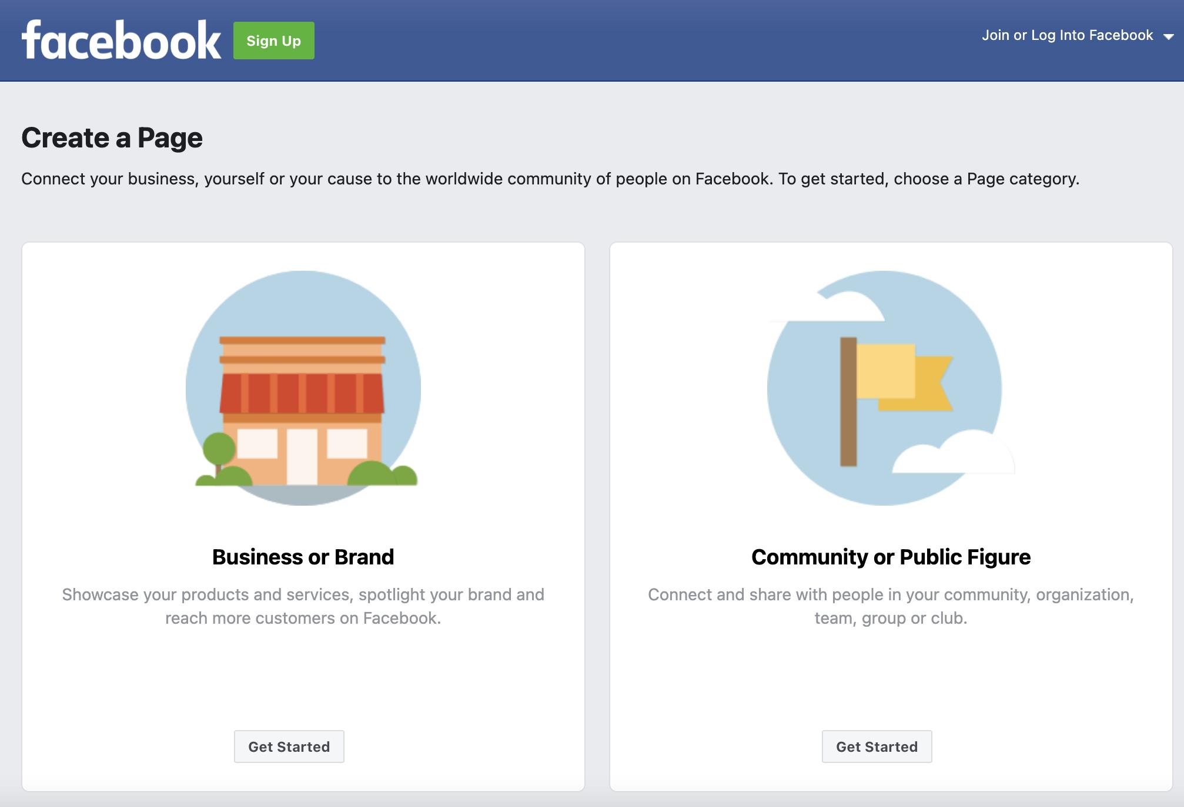Screen dimensions: 1184x807
Task: Click the green Sign Up button
Action: [x=273, y=40]
